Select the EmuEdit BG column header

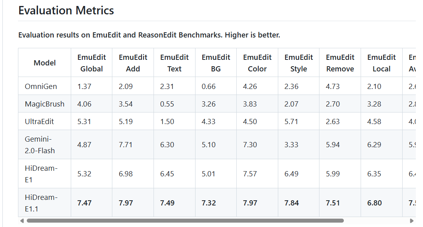[216, 63]
